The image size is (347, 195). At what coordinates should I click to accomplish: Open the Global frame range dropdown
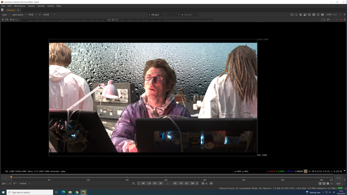tap(25, 183)
